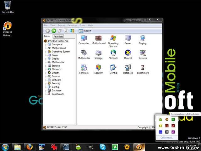Screen dimensions: 201x151
Task: Open the DirectX icon in main panel
Action: [x=128, y=53]
